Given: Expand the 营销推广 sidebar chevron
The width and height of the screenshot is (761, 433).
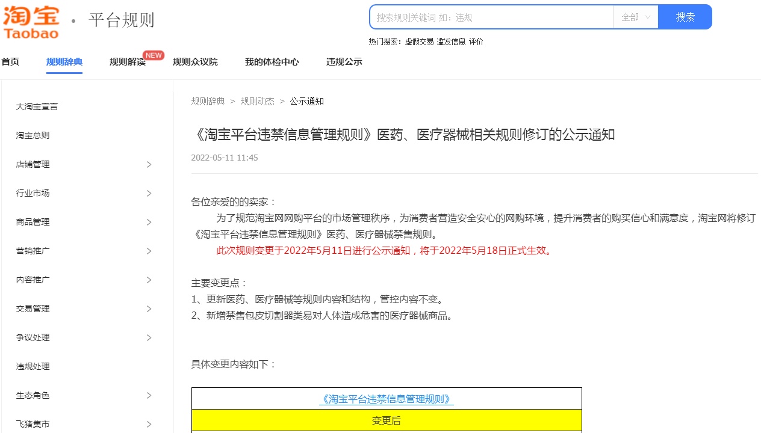Looking at the screenshot, I should pos(149,251).
